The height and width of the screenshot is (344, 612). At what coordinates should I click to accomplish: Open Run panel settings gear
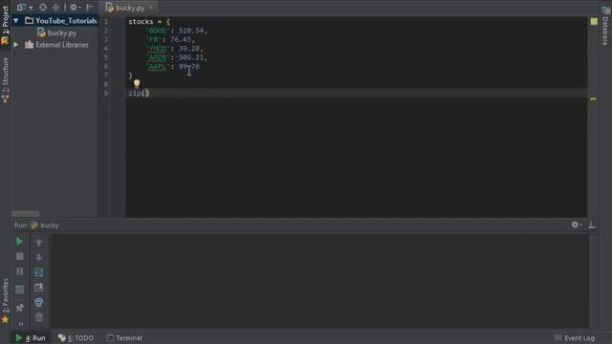pyautogui.click(x=576, y=225)
